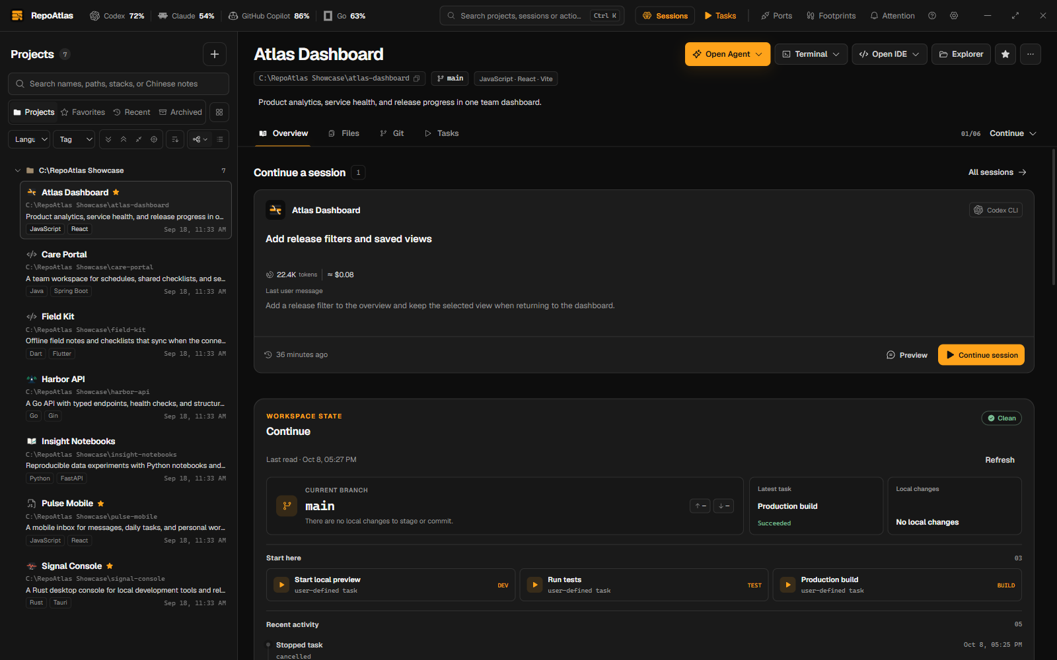Click the compact-view arrows icon in the projects toolbar
The width and height of the screenshot is (1057, 660).
(139, 139)
